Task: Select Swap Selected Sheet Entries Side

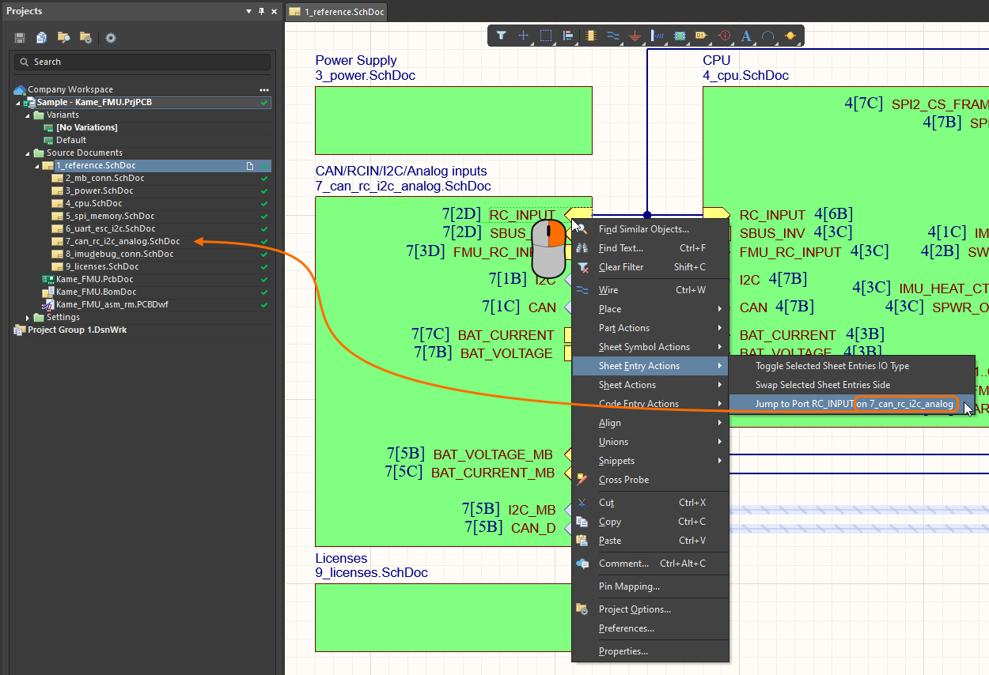Action: [822, 385]
